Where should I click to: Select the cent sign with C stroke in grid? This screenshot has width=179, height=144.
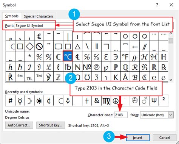point(77,56)
